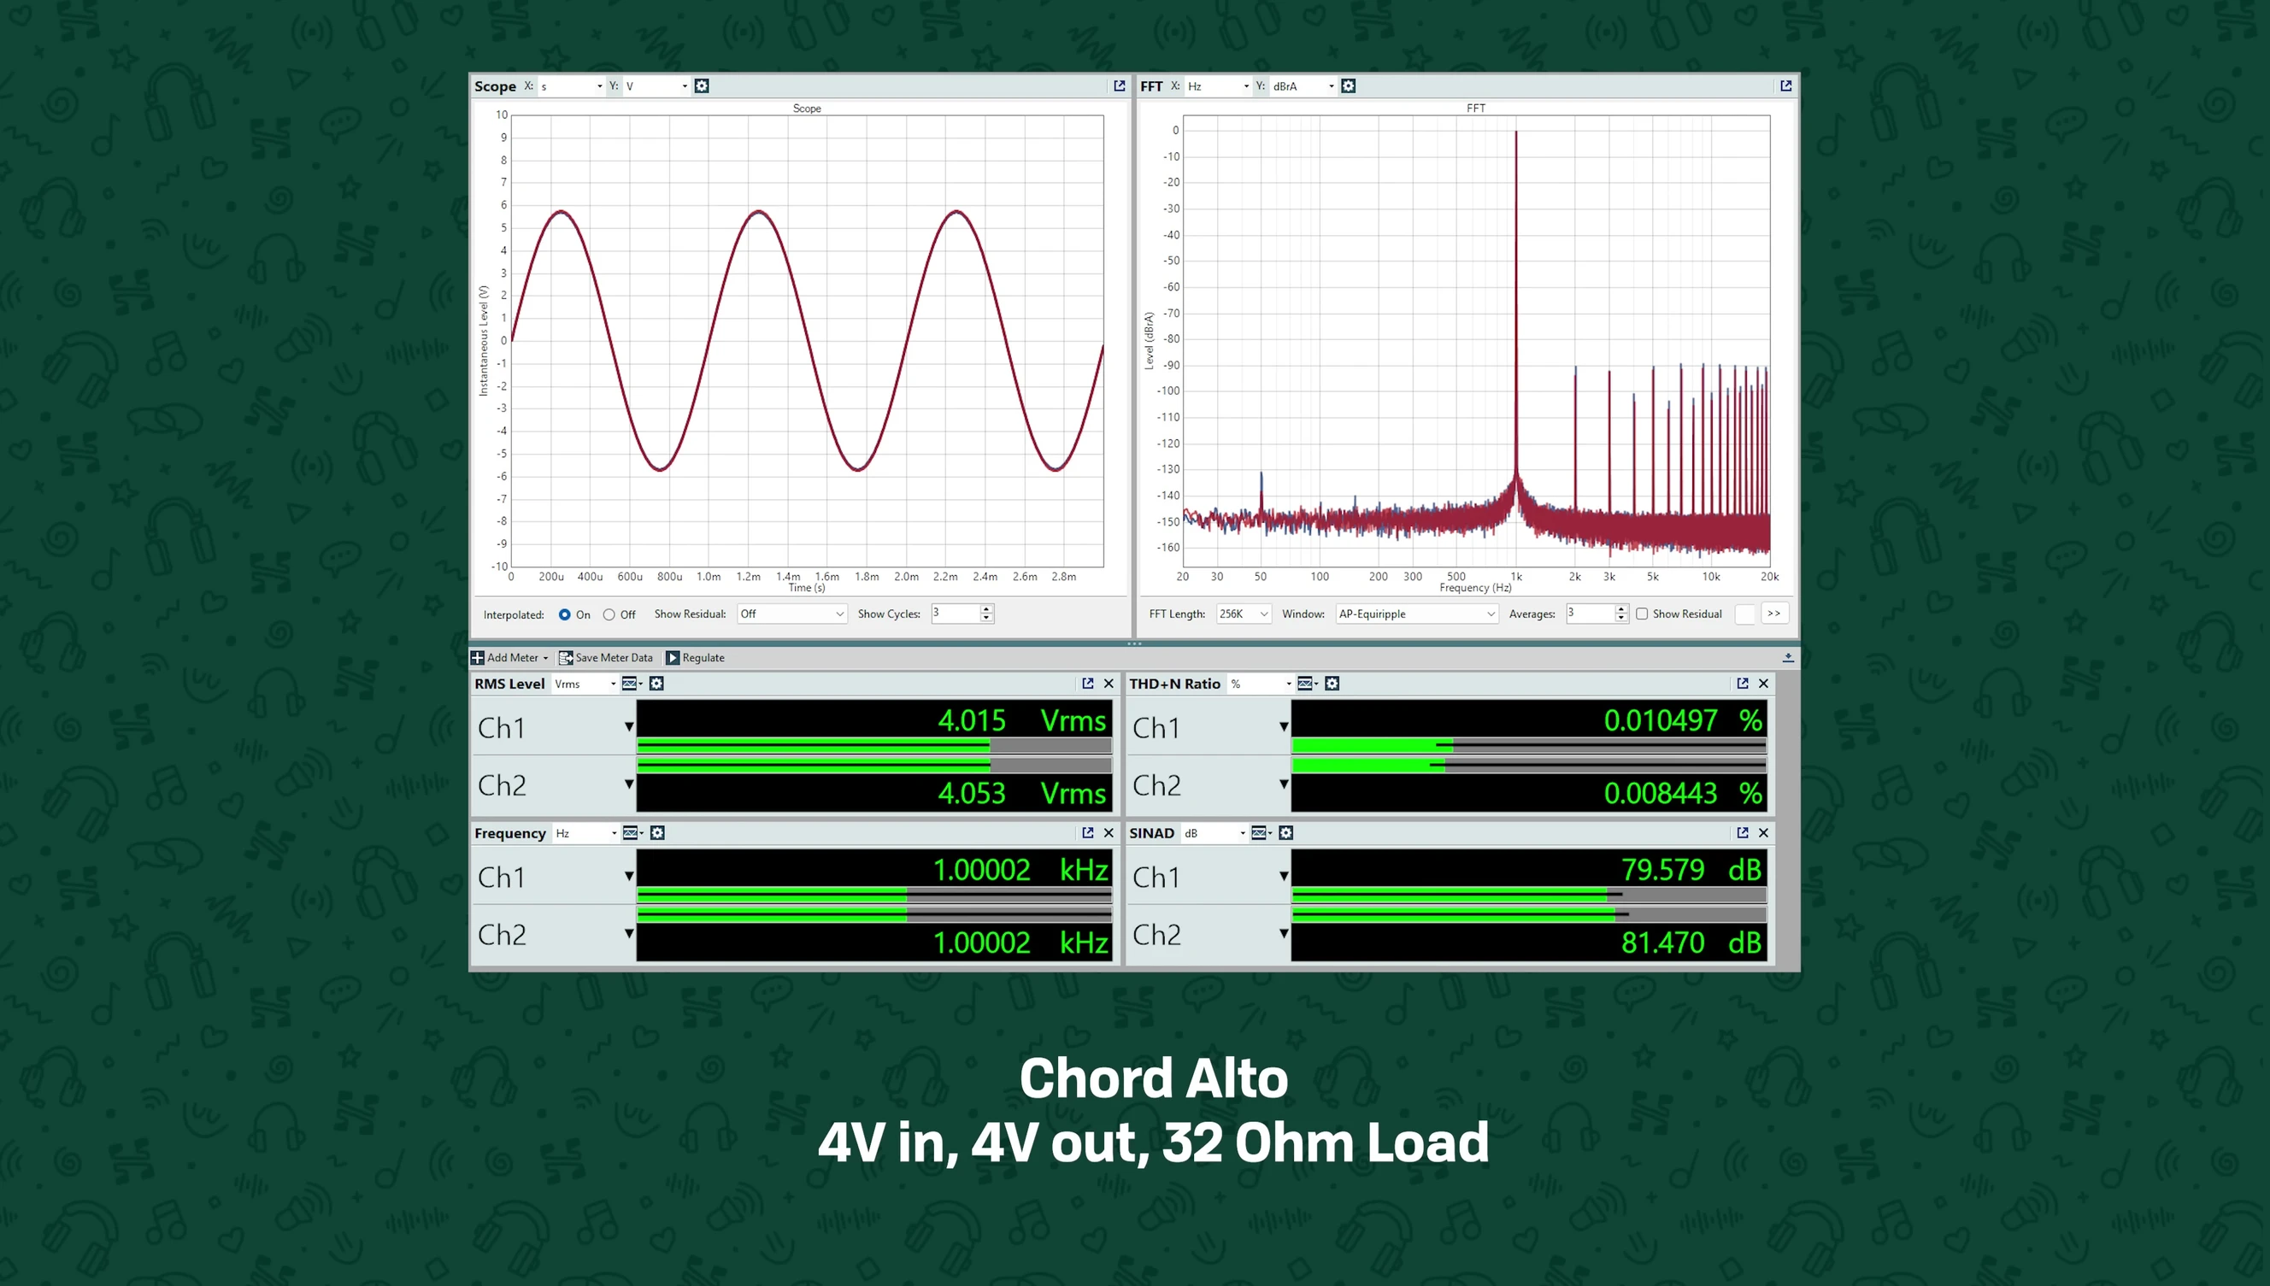Image resolution: width=2270 pixels, height=1286 pixels.
Task: Pop out the THD+N Ratio meter
Action: click(1742, 684)
